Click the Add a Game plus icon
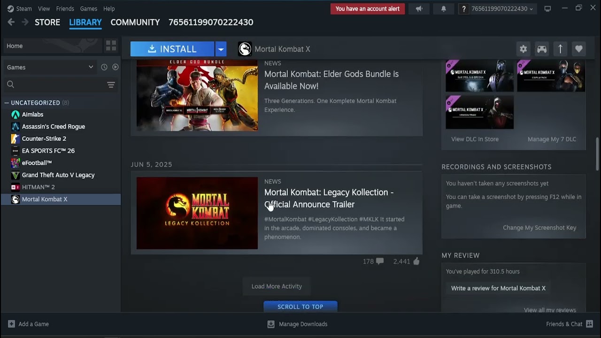Viewport: 601px width, 338px height. point(11,324)
